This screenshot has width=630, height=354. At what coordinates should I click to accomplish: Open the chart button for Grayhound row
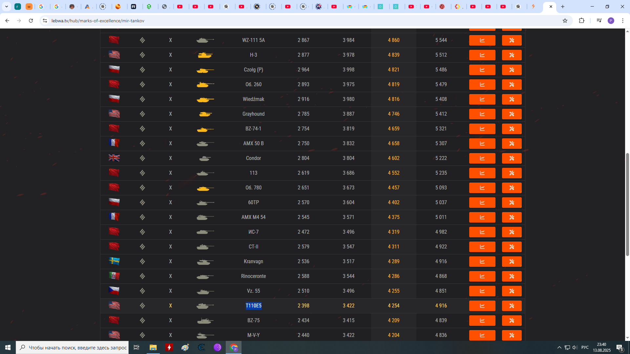[x=482, y=114]
